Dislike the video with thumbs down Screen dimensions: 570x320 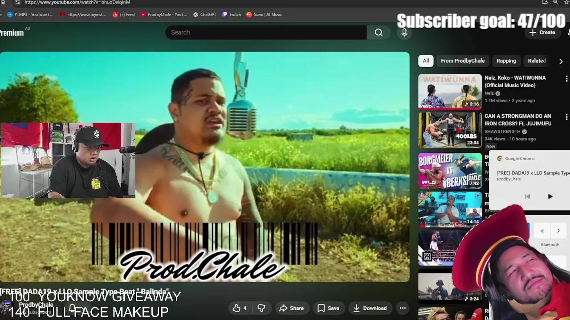261,308
